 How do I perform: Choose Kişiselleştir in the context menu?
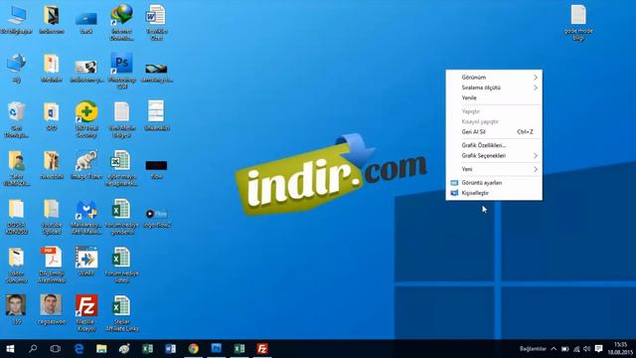point(494,193)
